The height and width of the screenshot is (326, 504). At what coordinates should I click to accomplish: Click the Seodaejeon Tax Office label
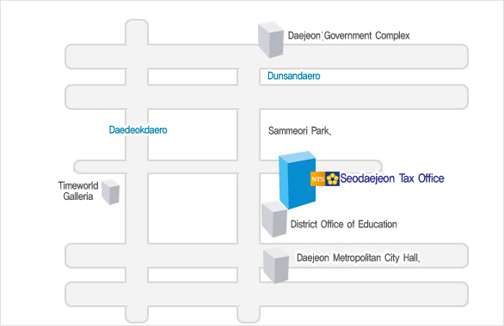pos(392,178)
